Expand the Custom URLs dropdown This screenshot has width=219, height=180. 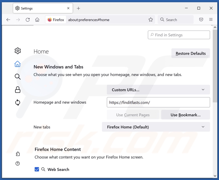tap(158, 89)
